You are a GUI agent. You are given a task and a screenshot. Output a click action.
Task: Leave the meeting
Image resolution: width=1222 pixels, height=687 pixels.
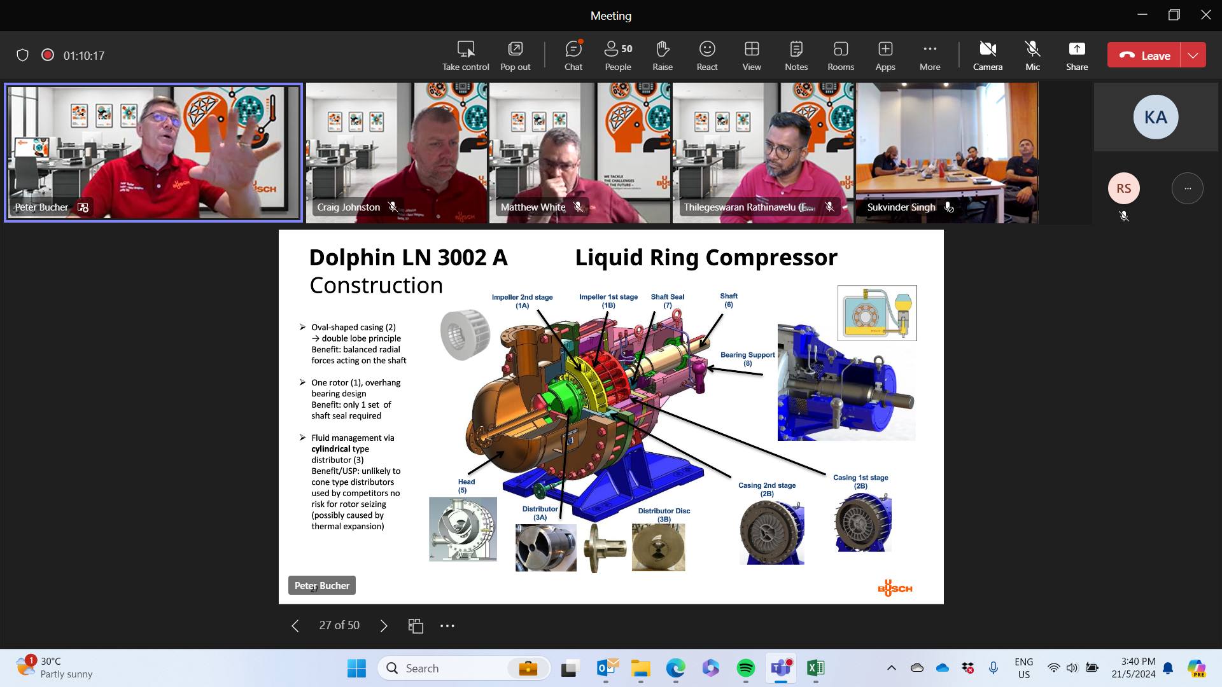tap(1144, 55)
